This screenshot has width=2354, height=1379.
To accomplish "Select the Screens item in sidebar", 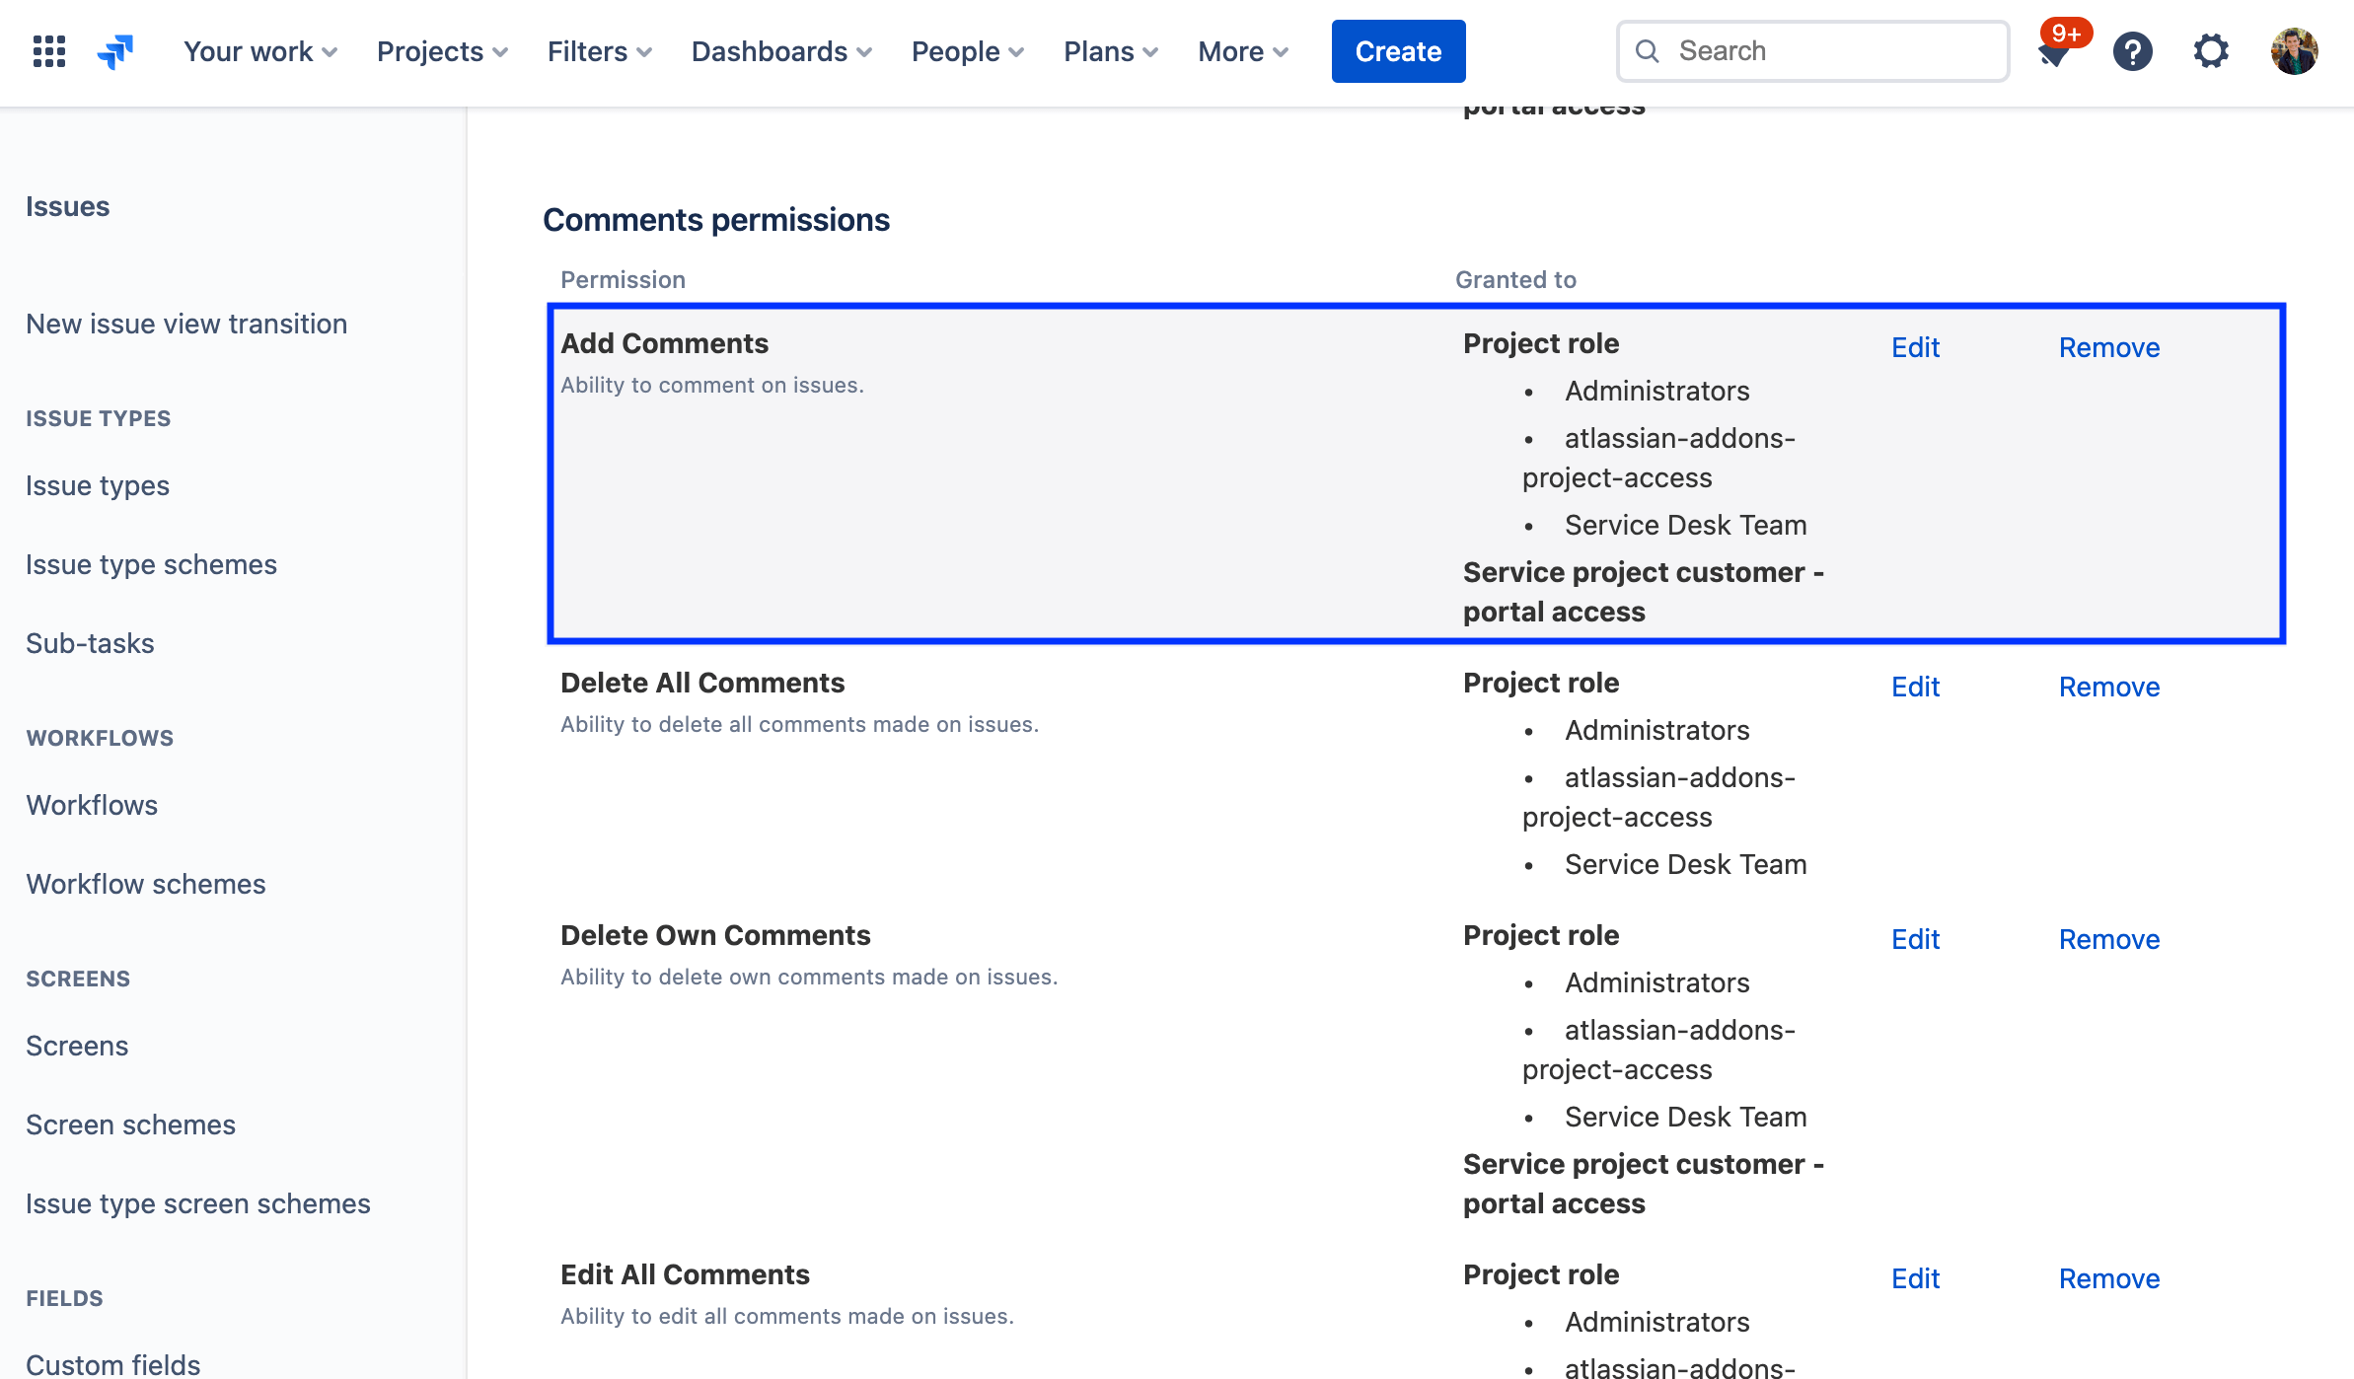I will tap(77, 1044).
